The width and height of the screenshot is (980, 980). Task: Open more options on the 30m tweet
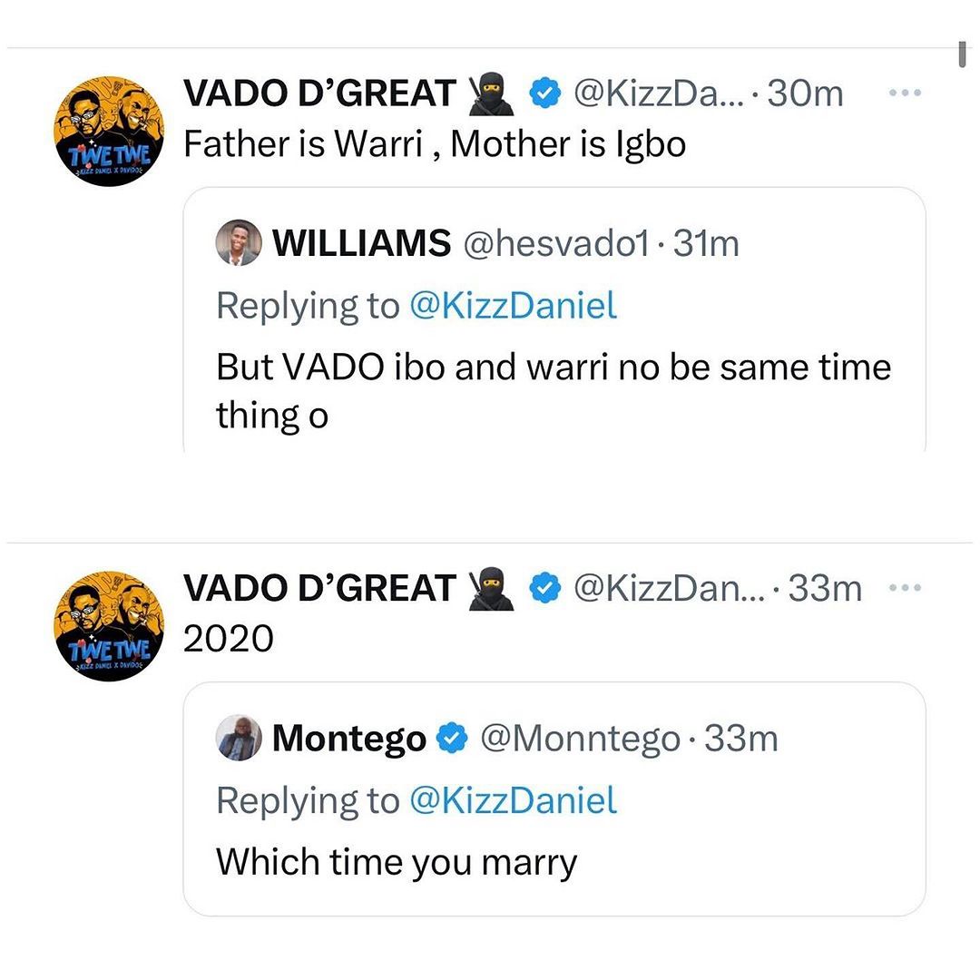point(905,93)
